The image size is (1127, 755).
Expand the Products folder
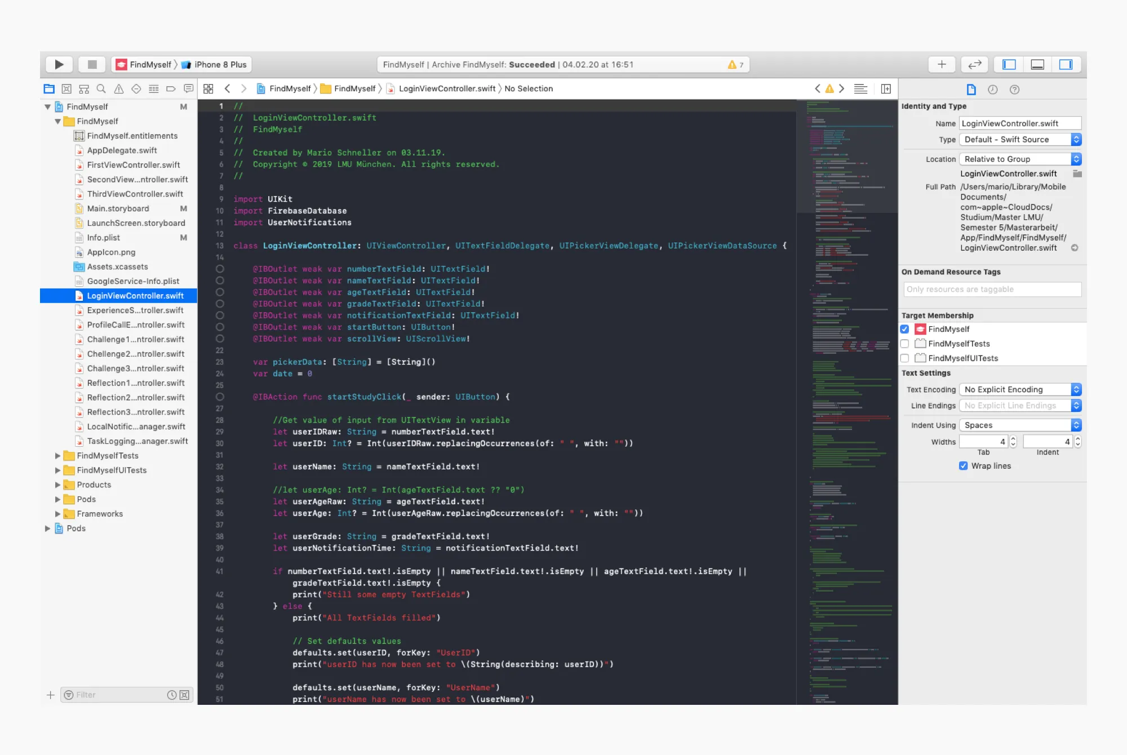pyautogui.click(x=57, y=485)
